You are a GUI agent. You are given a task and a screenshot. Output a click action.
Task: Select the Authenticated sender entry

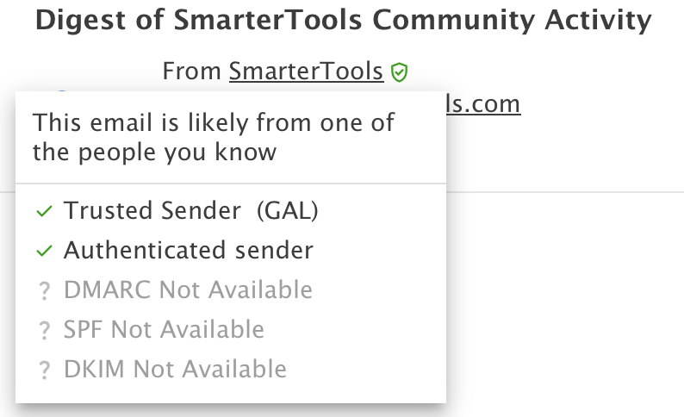[x=188, y=251]
